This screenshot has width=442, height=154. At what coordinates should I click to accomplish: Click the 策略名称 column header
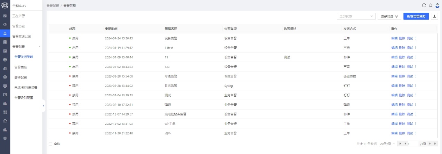point(171,29)
